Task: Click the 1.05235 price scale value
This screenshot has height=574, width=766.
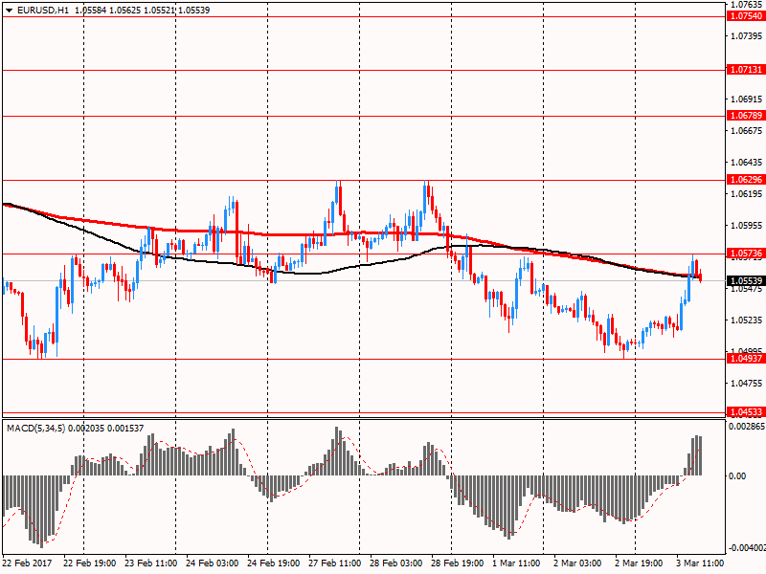Action: [x=747, y=320]
